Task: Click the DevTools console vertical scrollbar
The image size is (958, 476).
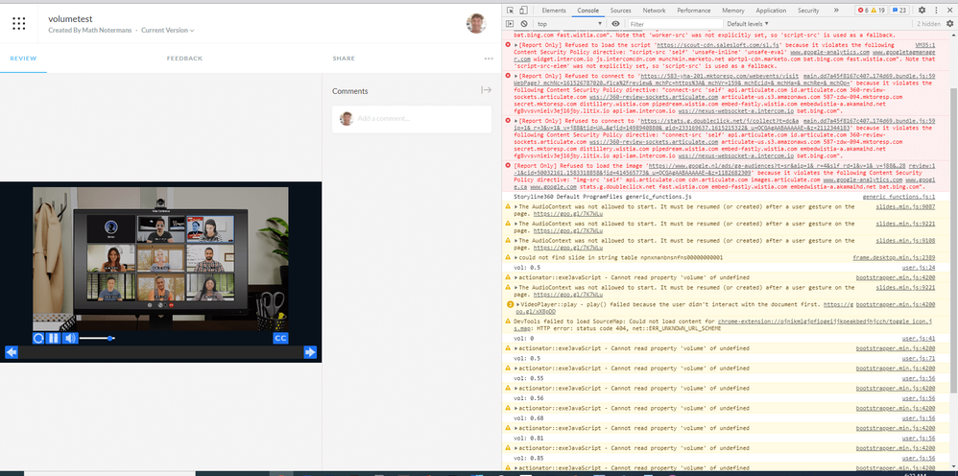Action: pyautogui.click(x=954, y=240)
